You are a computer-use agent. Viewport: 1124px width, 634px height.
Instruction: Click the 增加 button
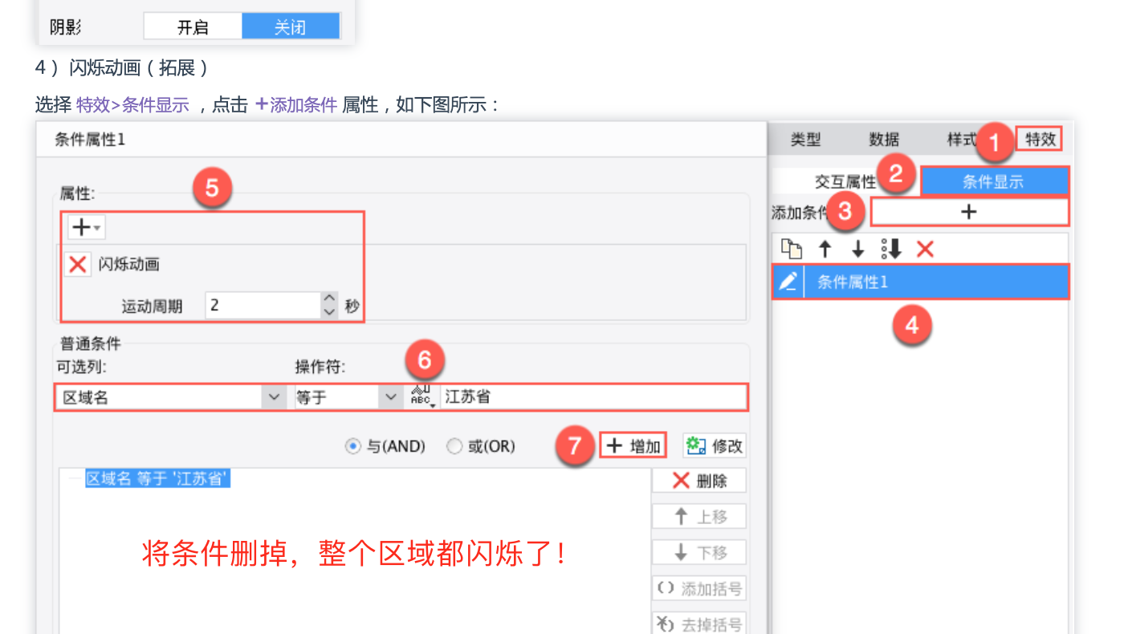tap(633, 445)
